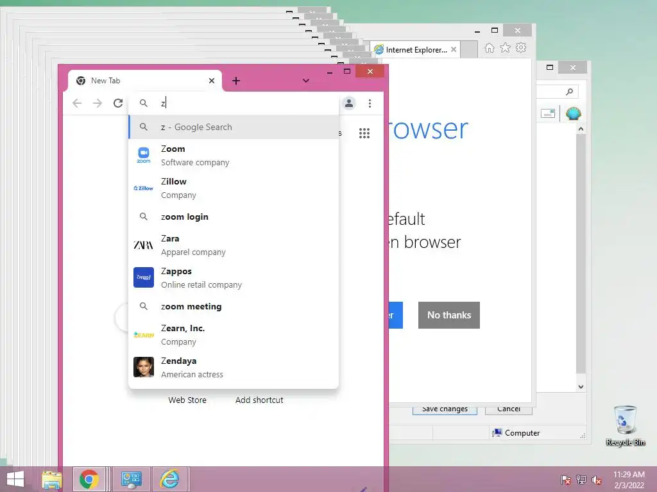The width and height of the screenshot is (657, 492).
Task: Click scrollbar up arrow in back window
Action: point(581,129)
